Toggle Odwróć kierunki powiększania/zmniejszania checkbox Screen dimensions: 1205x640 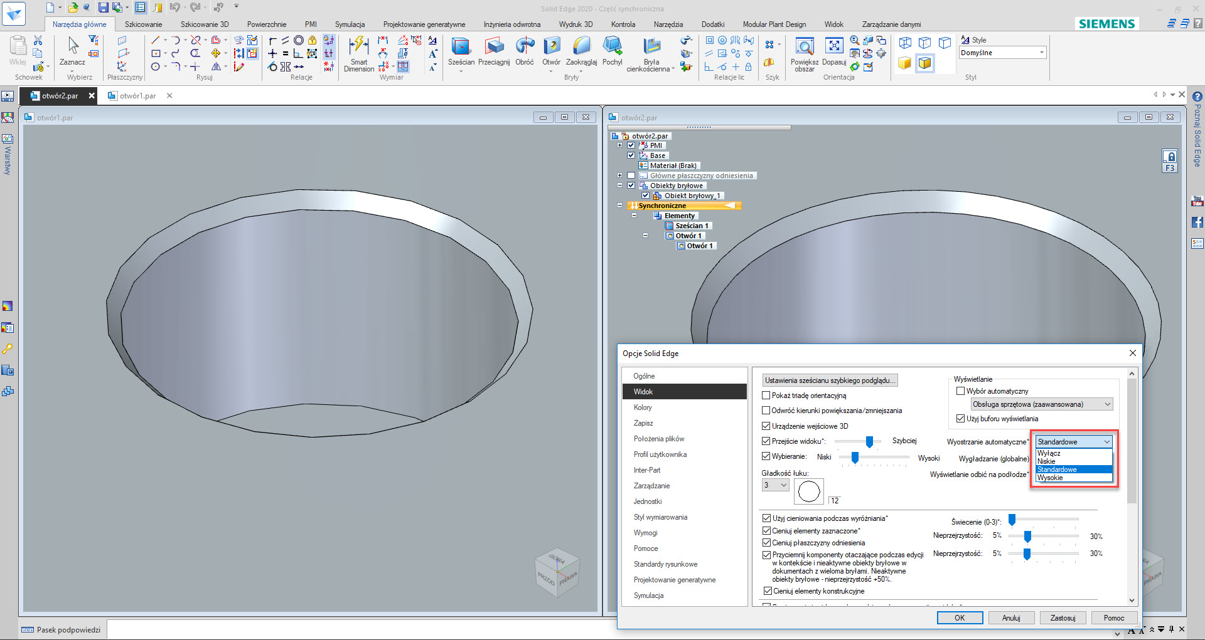766,411
